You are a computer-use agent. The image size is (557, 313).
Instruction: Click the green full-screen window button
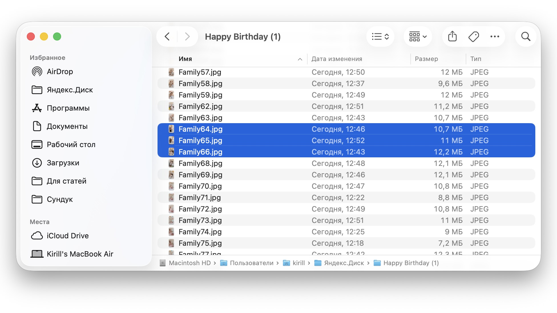[x=57, y=36]
